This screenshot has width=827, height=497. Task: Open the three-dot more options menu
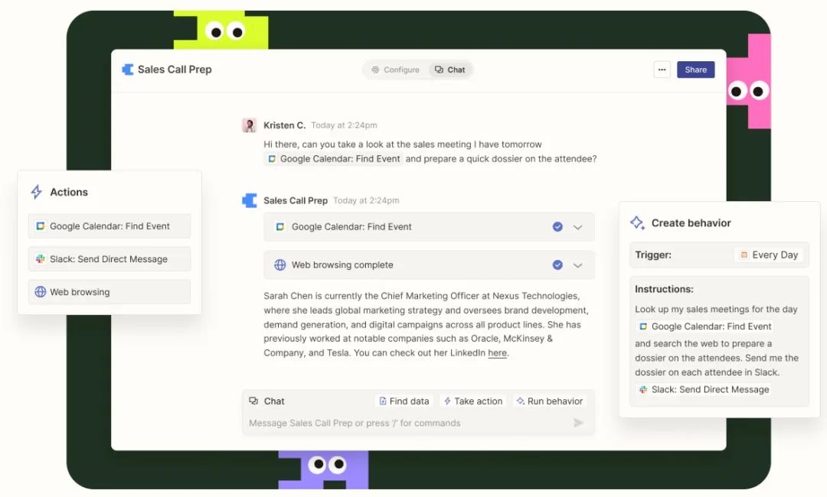pyautogui.click(x=662, y=70)
